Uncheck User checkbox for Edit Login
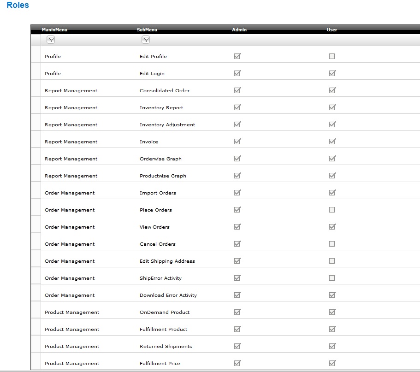This screenshot has width=420, height=372. [x=332, y=73]
